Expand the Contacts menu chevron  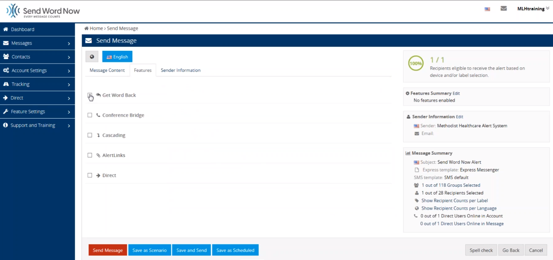tap(69, 57)
